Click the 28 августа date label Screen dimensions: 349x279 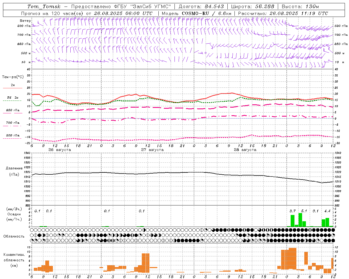pos(245,150)
